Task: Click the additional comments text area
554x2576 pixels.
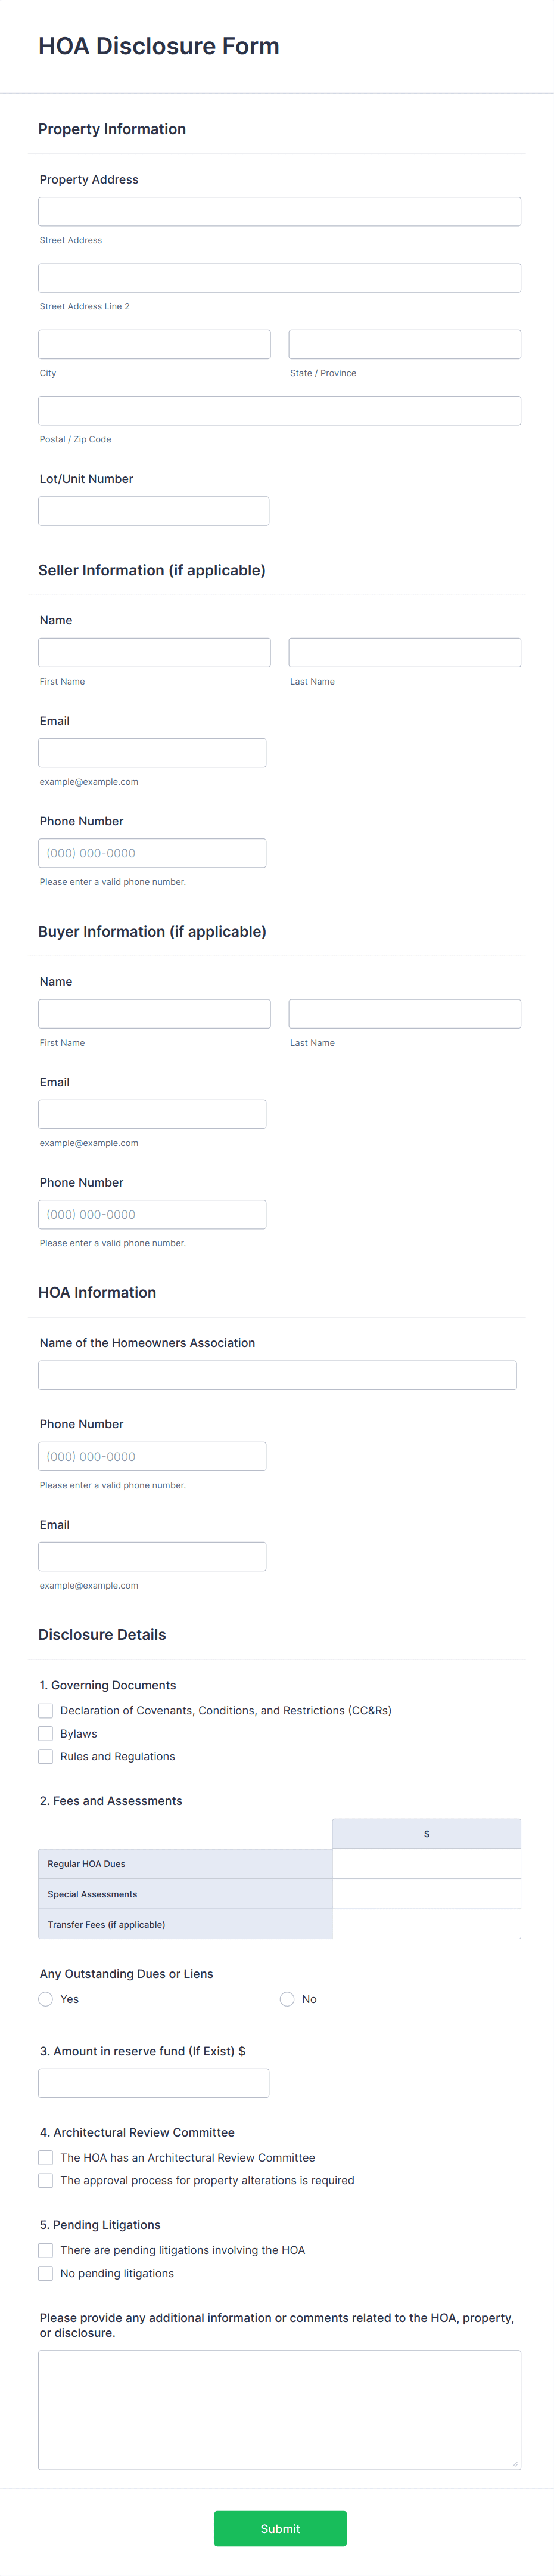Action: coord(279,2410)
